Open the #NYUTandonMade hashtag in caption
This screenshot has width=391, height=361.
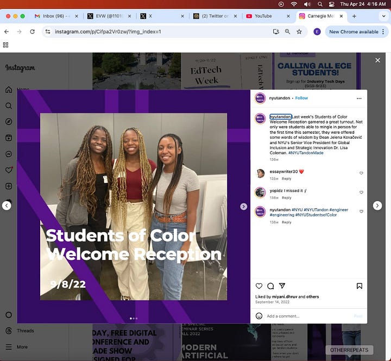pos(306,153)
